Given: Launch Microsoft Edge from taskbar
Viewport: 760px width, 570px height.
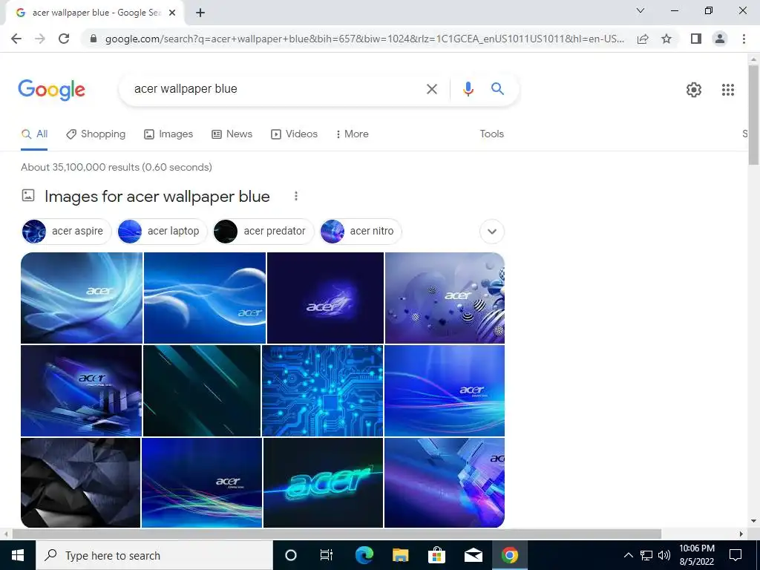Looking at the screenshot, I should pos(364,555).
